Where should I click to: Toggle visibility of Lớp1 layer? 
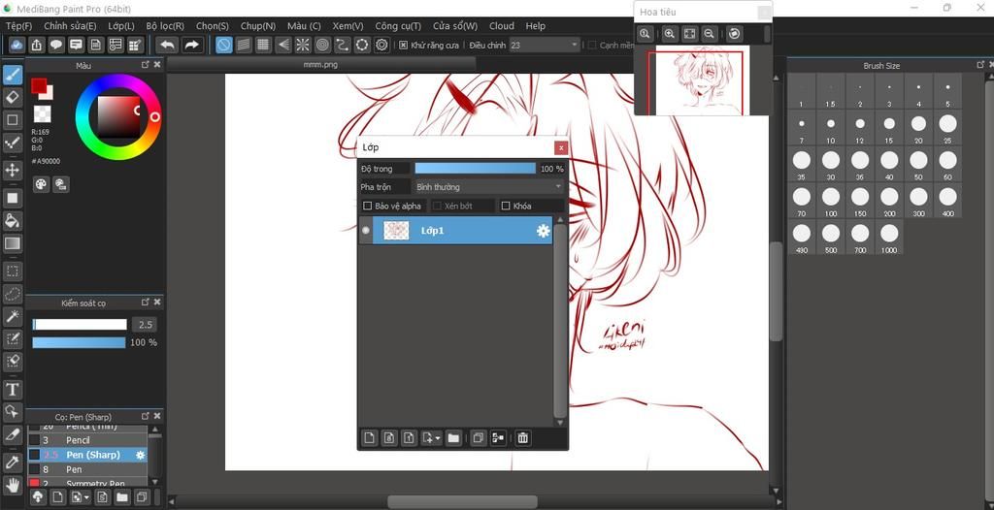click(x=366, y=231)
